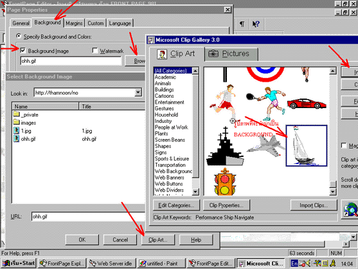Select the (All Categories) entry
Screen dimensions: 358x269
click(x=173, y=71)
